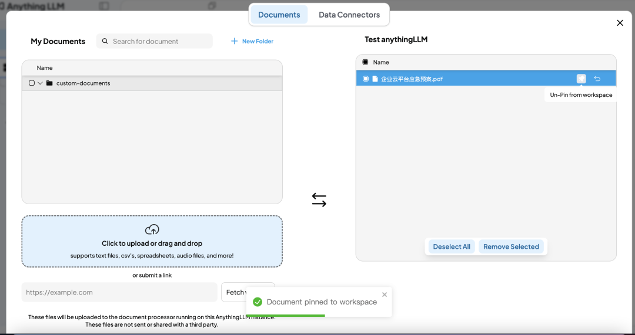635x335 pixels.
Task: Open the Data Connectors tab
Action: [349, 15]
